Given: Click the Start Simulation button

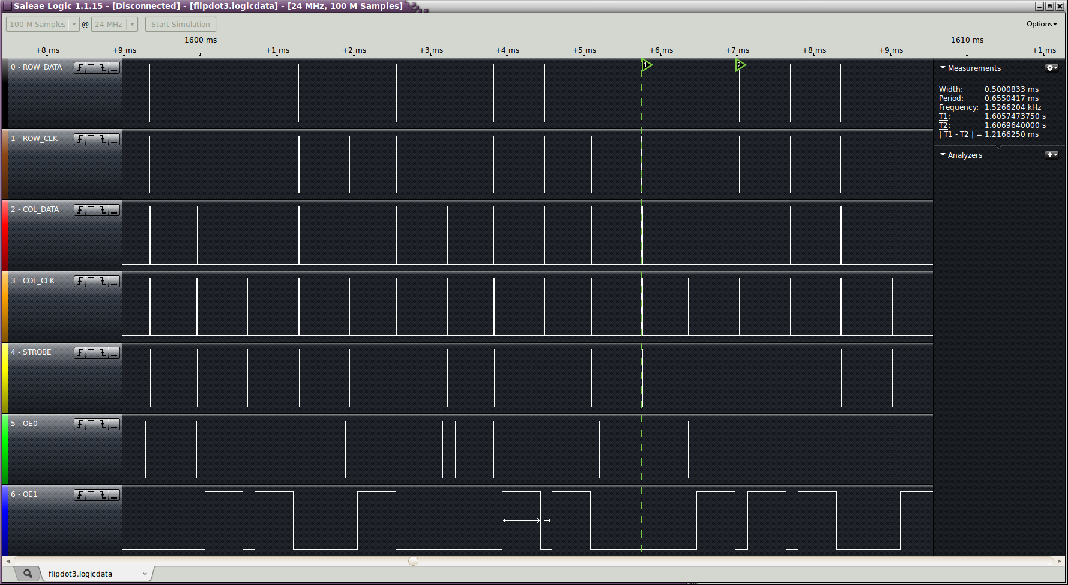Looking at the screenshot, I should (x=180, y=25).
